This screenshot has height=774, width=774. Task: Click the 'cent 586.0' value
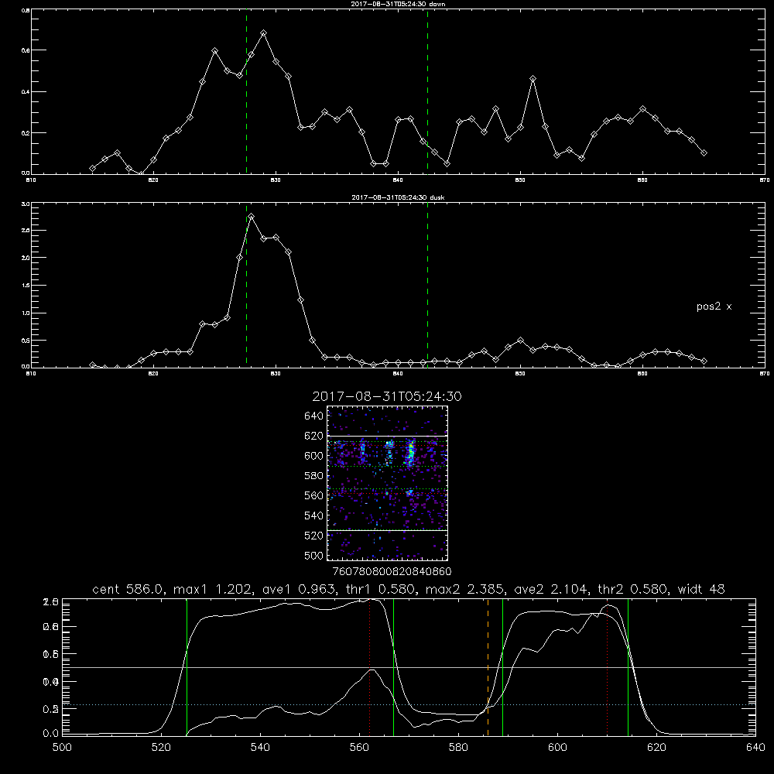130,589
